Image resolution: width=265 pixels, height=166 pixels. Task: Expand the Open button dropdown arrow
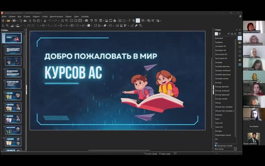coord(11,21)
